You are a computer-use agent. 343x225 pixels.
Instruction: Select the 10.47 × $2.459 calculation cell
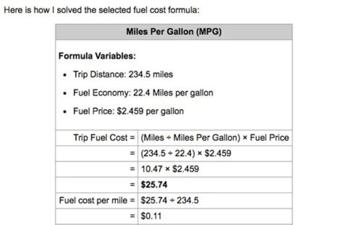coord(170,169)
